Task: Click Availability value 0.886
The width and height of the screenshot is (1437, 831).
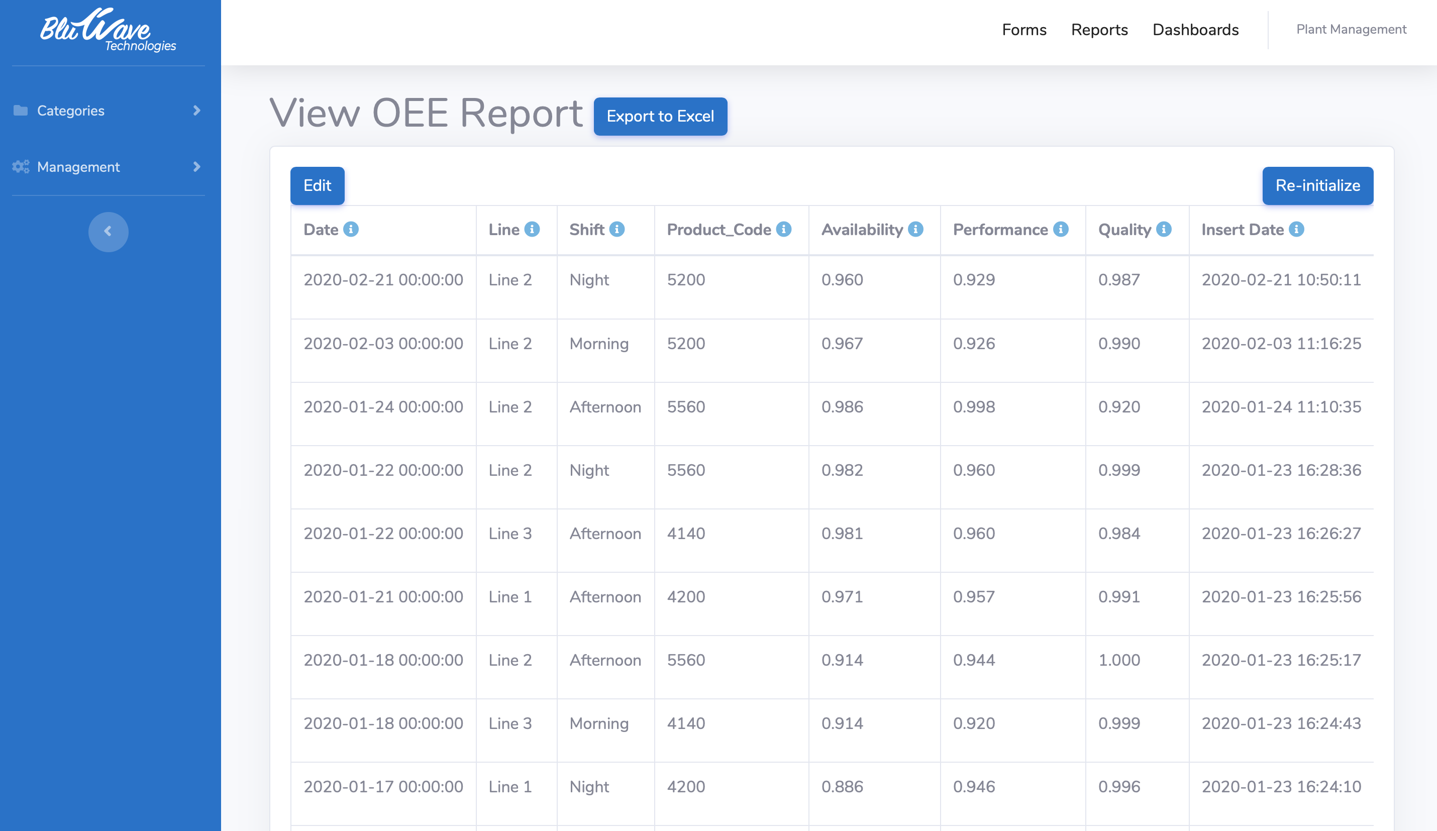Action: click(x=842, y=786)
